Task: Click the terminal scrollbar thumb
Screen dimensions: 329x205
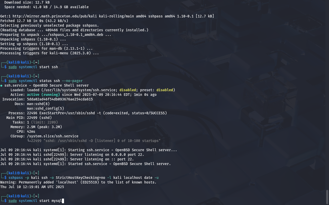Action: tap(327, 197)
